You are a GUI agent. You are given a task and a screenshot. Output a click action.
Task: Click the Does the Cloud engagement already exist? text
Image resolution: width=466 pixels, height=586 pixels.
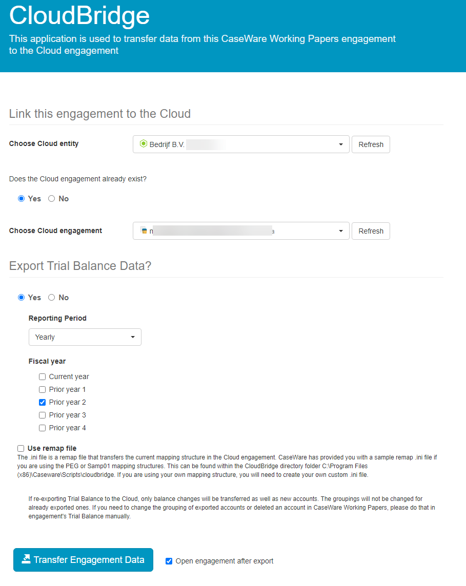tap(78, 179)
